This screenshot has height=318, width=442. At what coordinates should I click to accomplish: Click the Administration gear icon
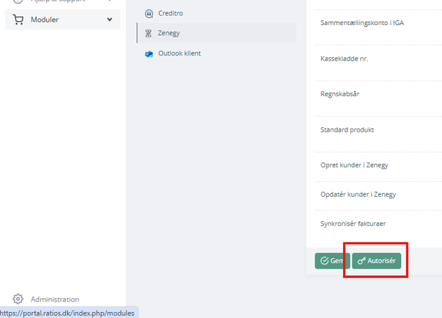click(x=18, y=299)
